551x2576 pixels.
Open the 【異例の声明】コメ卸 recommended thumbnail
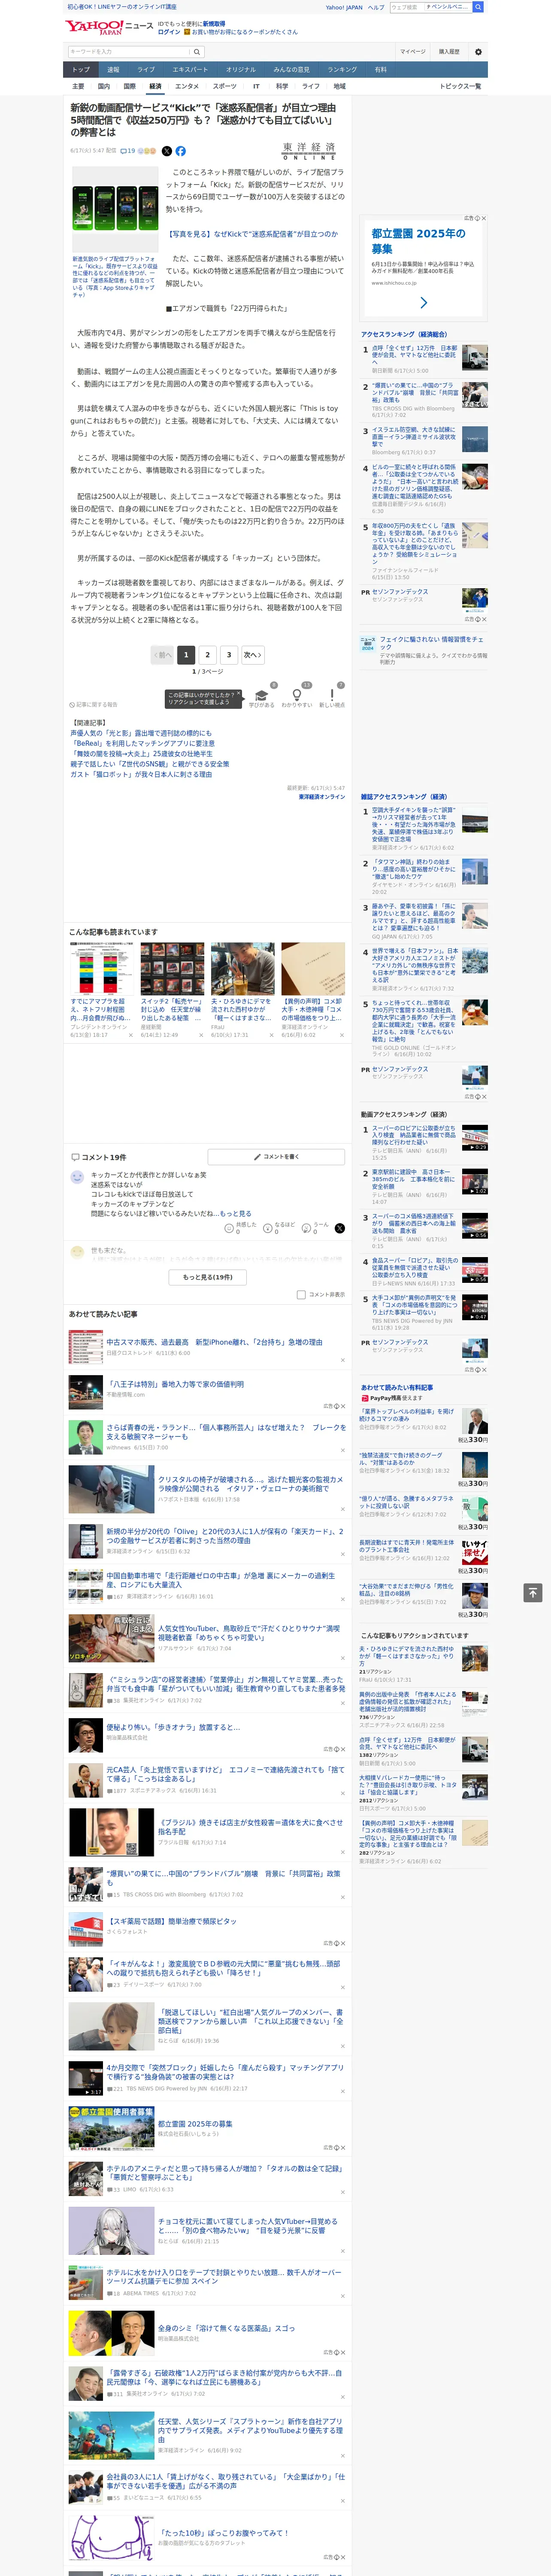313,968
